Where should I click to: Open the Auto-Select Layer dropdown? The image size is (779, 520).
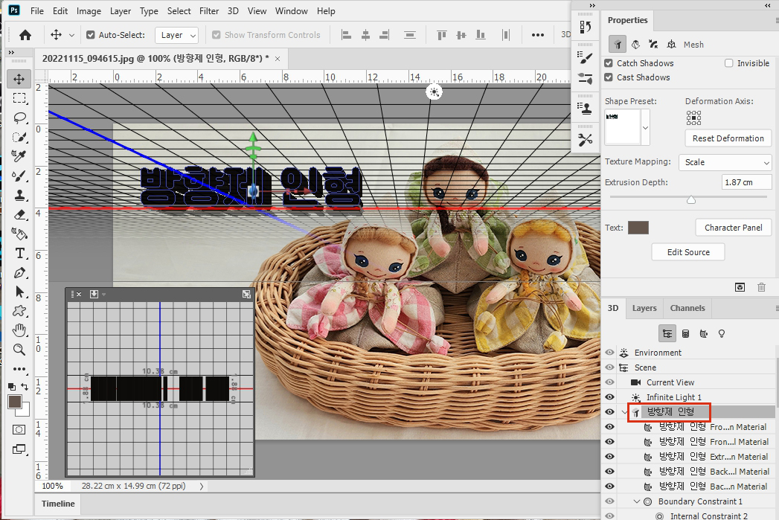click(177, 35)
